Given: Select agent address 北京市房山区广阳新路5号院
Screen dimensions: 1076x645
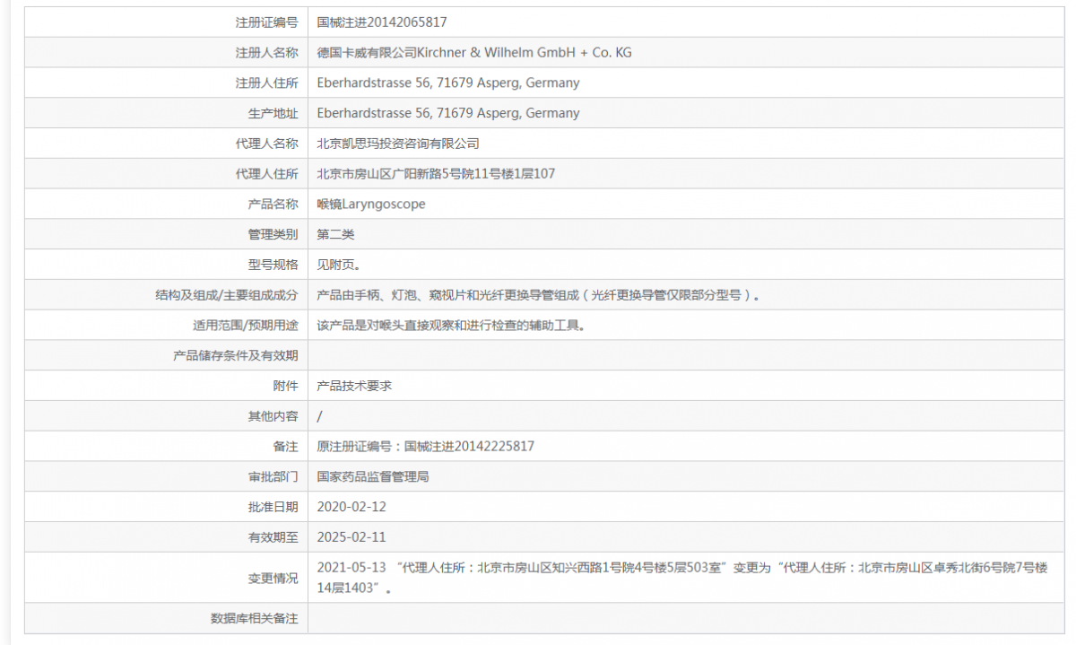Looking at the screenshot, I should pos(436,174).
